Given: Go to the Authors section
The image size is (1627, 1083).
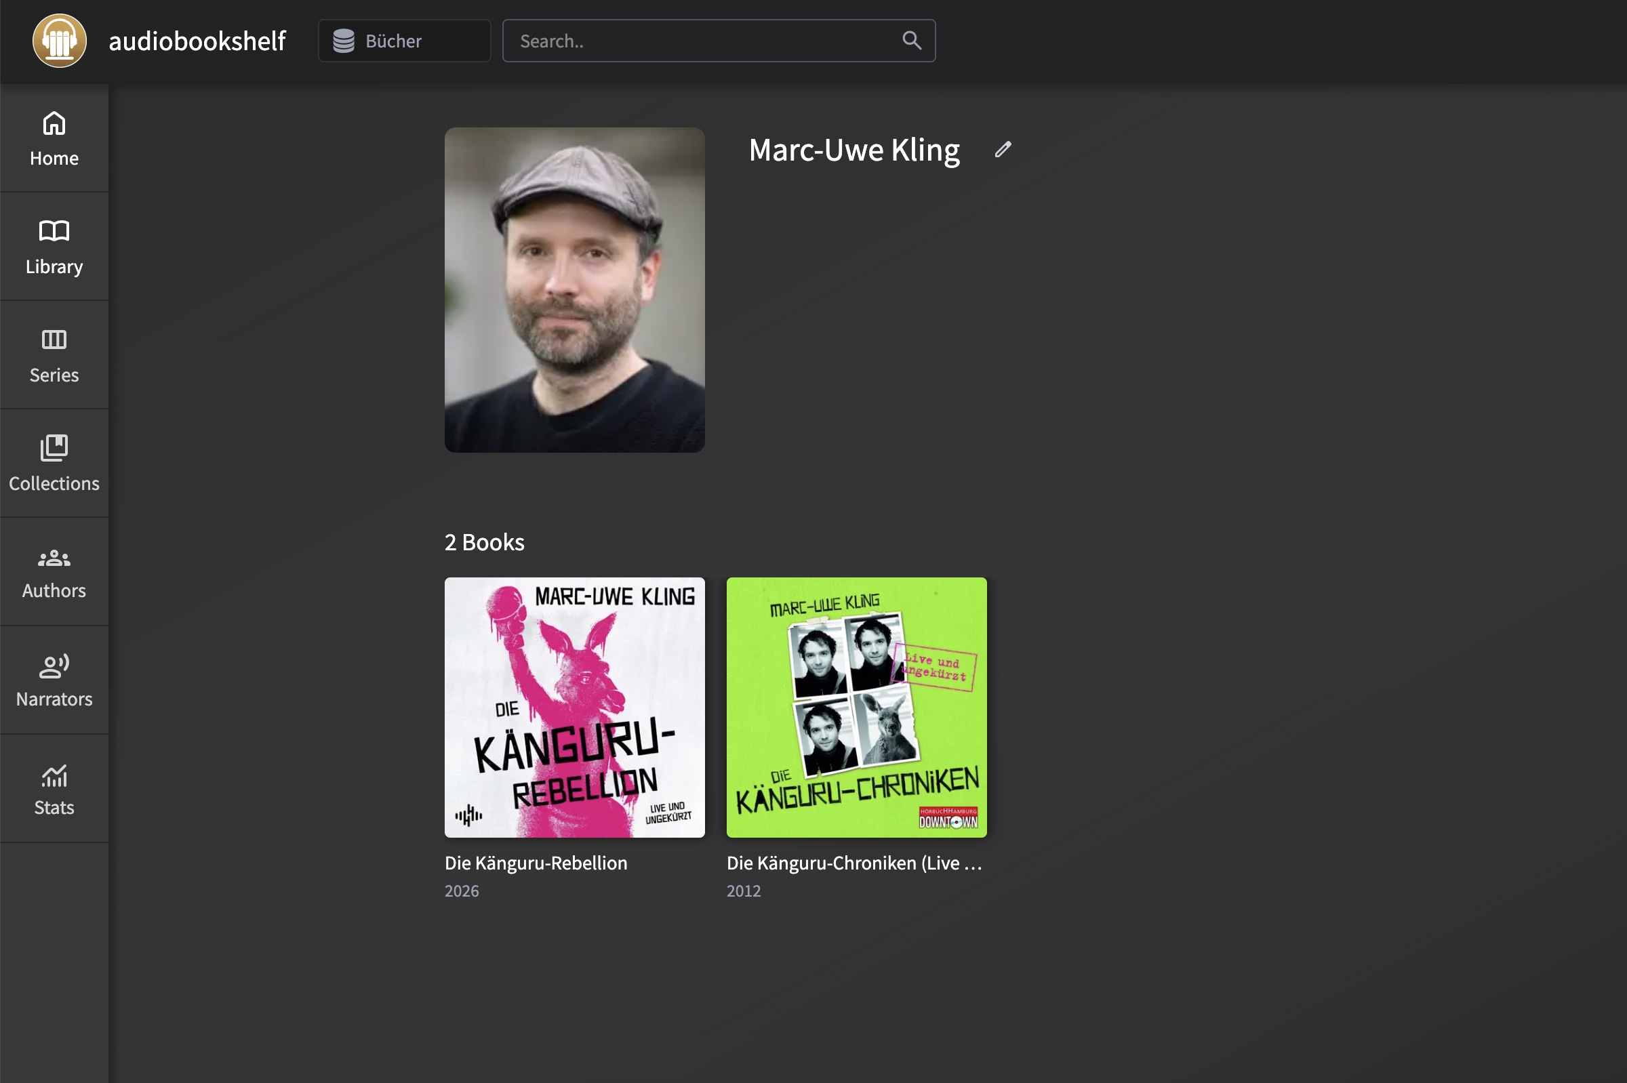Looking at the screenshot, I should [x=54, y=571].
